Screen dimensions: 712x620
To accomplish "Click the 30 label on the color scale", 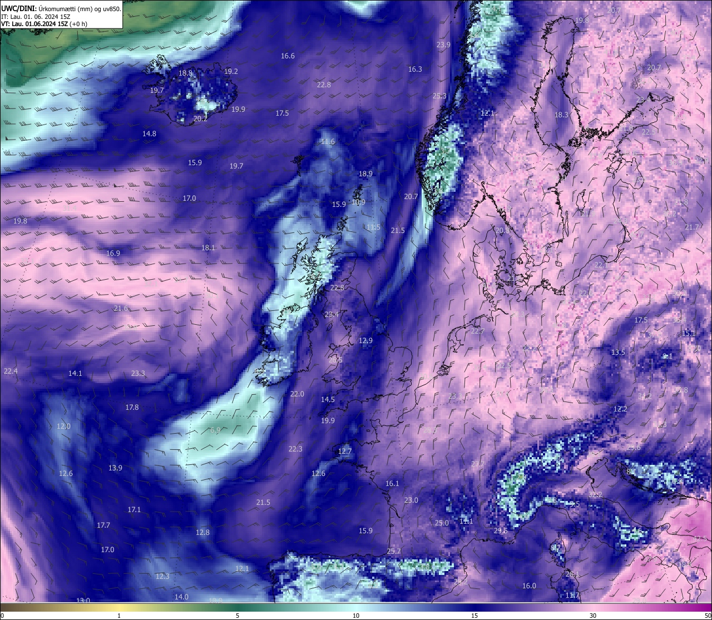I will coord(593,616).
